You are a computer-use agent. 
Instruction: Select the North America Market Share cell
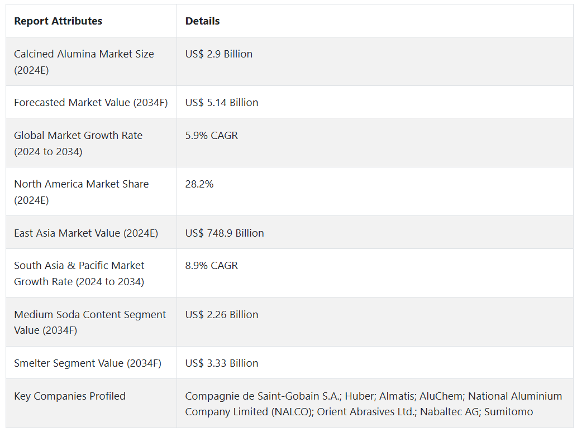(82, 192)
